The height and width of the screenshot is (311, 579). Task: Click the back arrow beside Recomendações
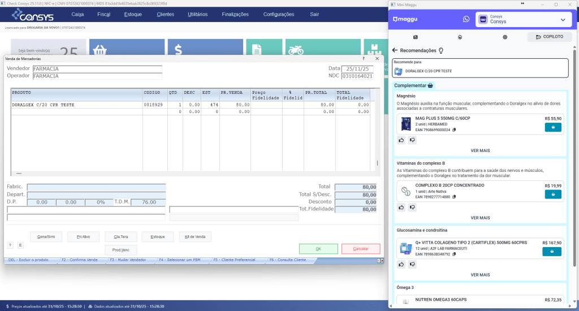pyautogui.click(x=395, y=50)
